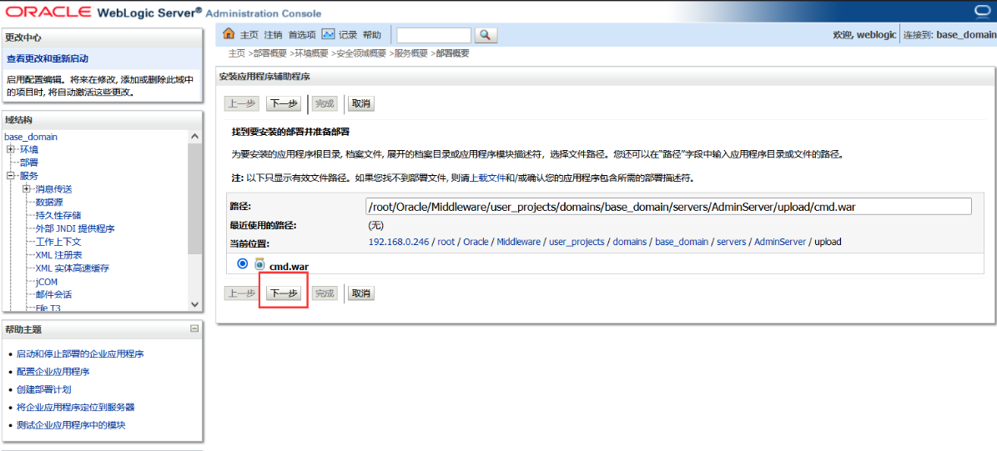Viewport: 997px width, 451px height.
Task: Open the 帮助 menu item
Action: pyautogui.click(x=372, y=35)
